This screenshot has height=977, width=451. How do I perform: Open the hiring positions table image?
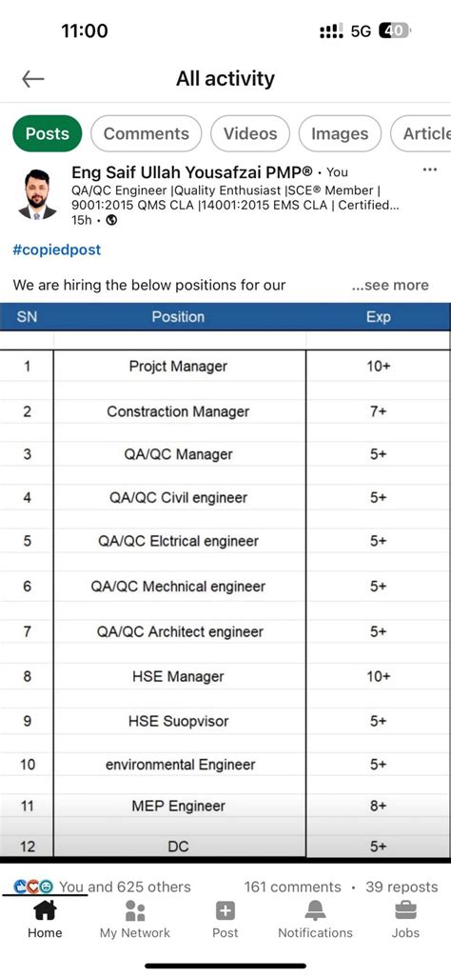[x=225, y=583]
